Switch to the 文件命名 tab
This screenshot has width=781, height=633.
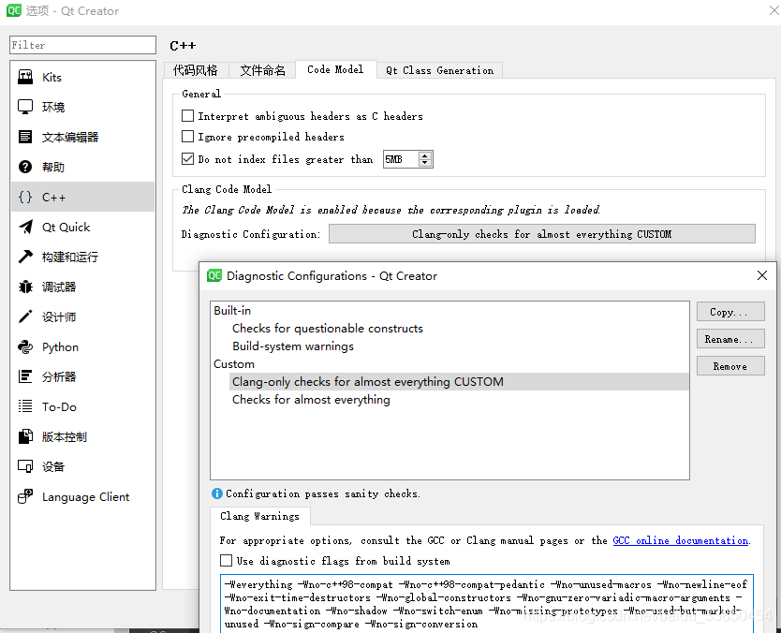[x=262, y=70]
